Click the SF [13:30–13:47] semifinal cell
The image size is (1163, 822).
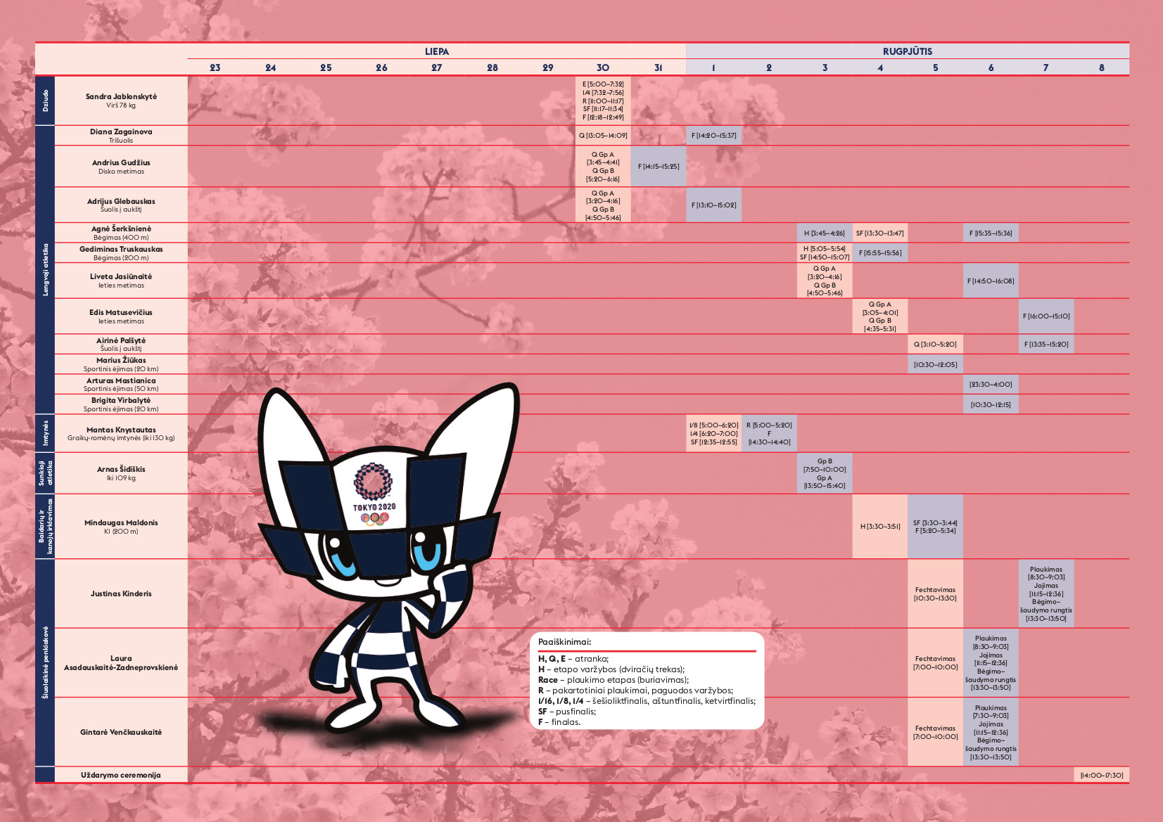(880, 233)
